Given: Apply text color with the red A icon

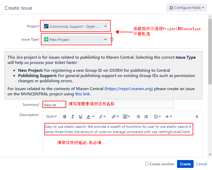Looking at the screenshot, I should (x=88, y=117).
